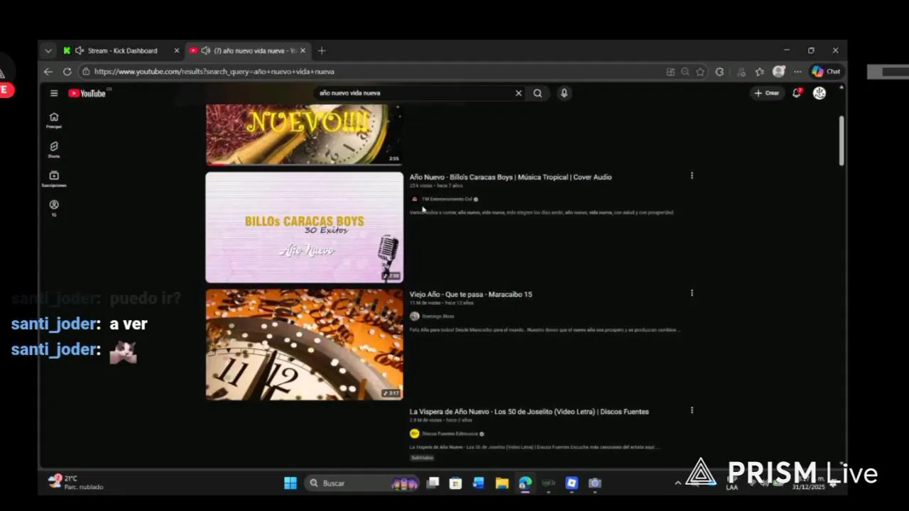Open the apps icon in address bar
This screenshot has width=909, height=511.
[670, 72]
